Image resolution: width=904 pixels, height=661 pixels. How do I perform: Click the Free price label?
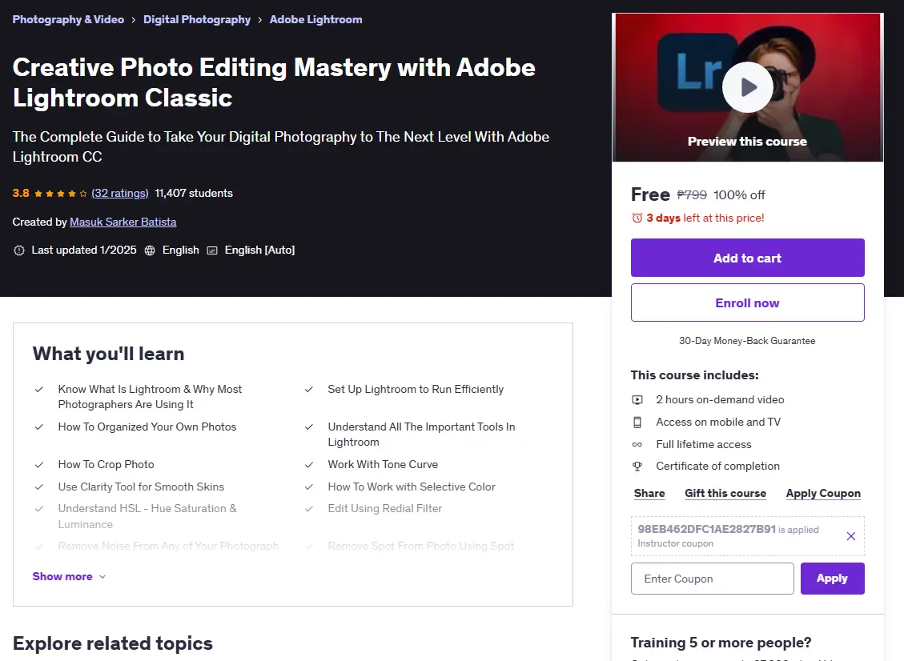point(650,194)
